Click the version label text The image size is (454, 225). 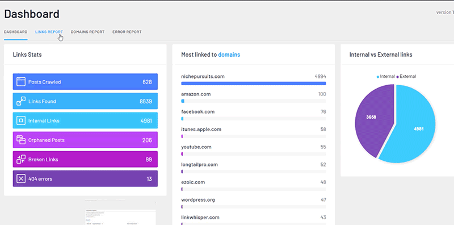coord(445,13)
